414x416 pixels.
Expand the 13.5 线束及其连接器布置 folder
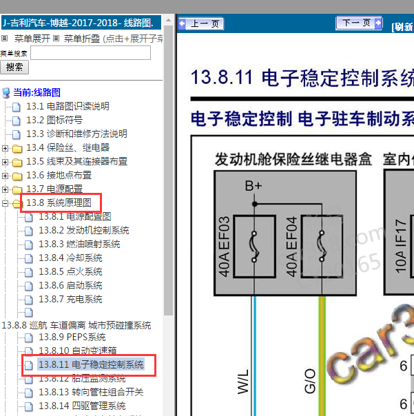[5, 162]
